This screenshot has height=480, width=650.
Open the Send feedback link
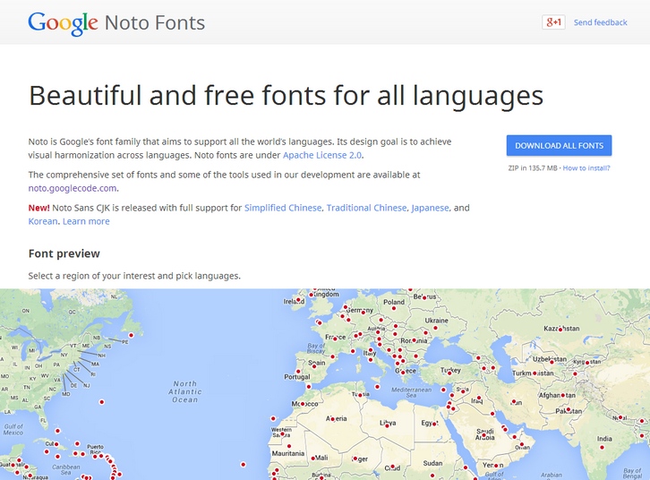pyautogui.click(x=600, y=22)
